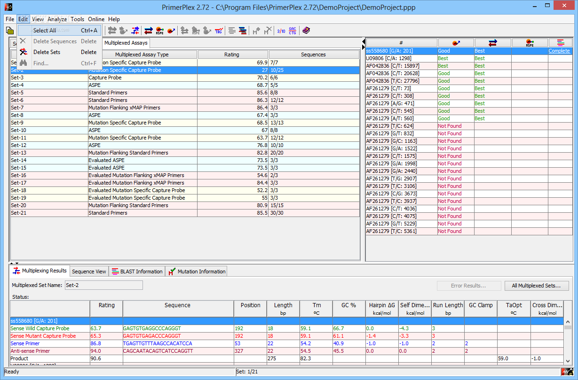Screen dimensions: 578x380
Task: Click sequence TGAGTTGTTTAAGCCACATCCA
Action: tap(158, 343)
